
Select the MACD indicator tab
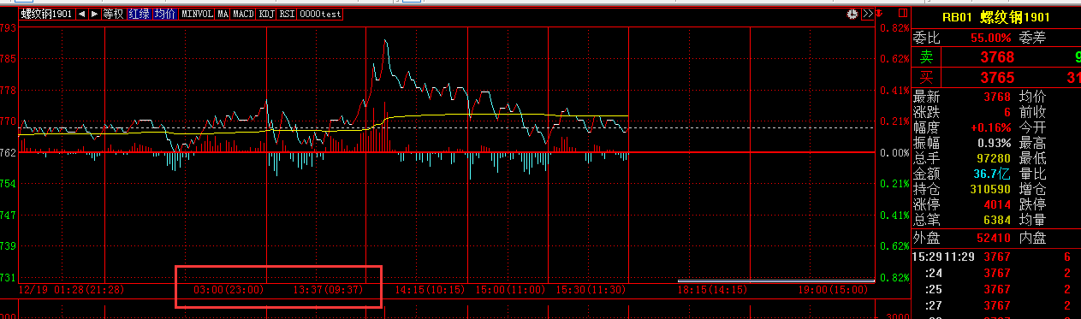coord(244,15)
